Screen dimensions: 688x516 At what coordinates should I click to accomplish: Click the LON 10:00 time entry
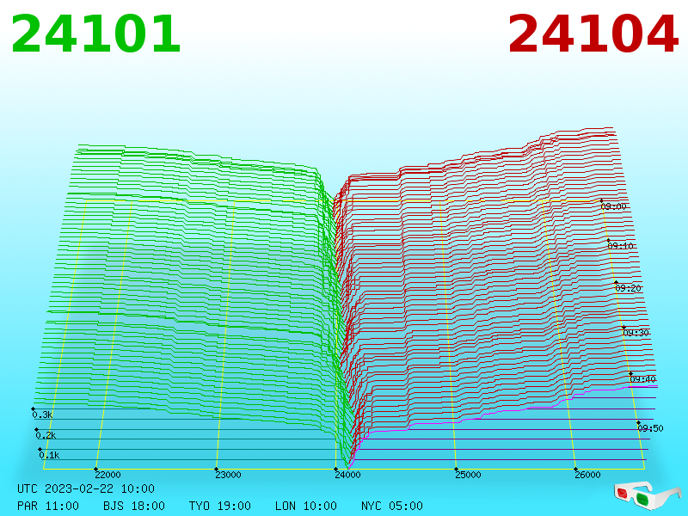[306, 506]
